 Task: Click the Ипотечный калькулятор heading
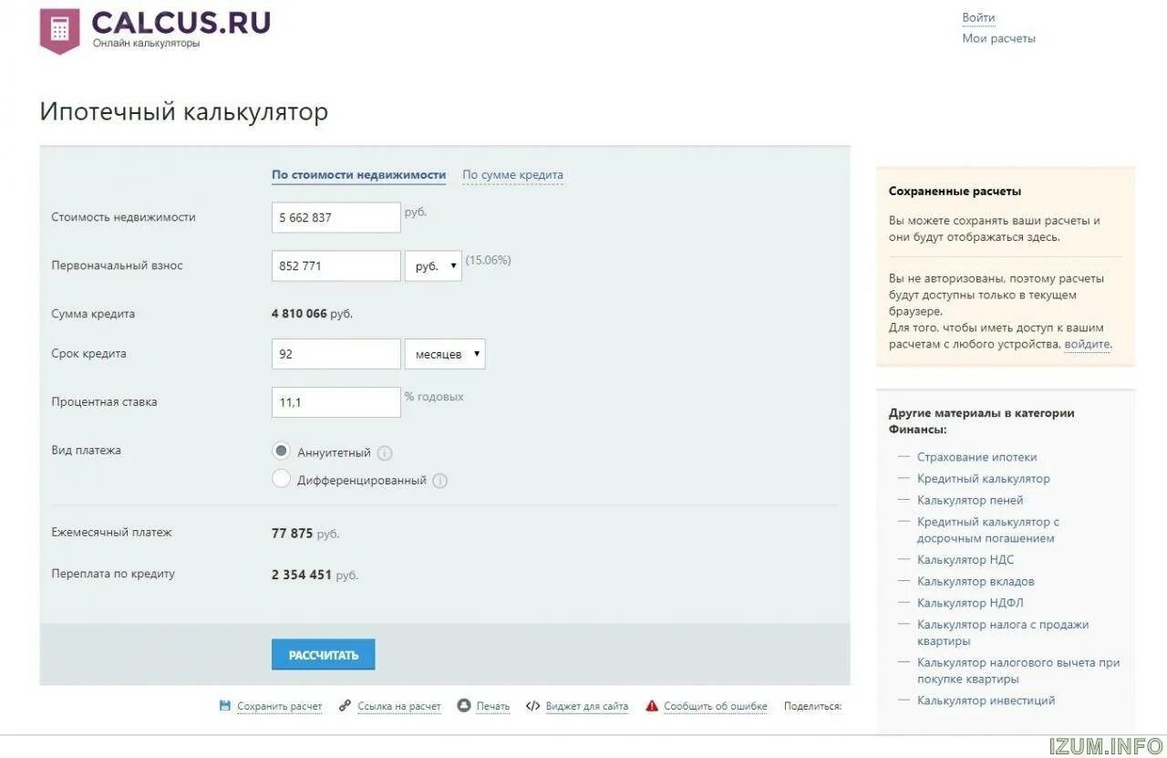(x=184, y=112)
